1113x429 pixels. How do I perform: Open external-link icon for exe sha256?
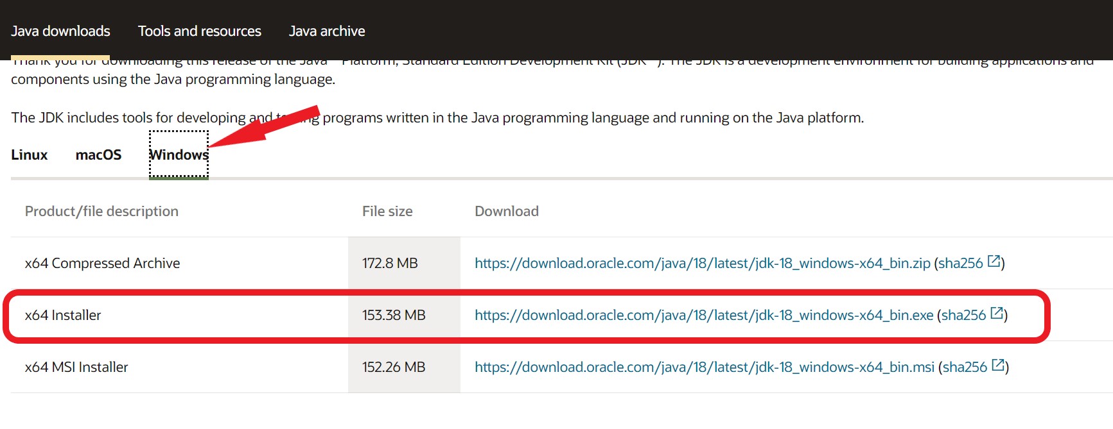997,314
